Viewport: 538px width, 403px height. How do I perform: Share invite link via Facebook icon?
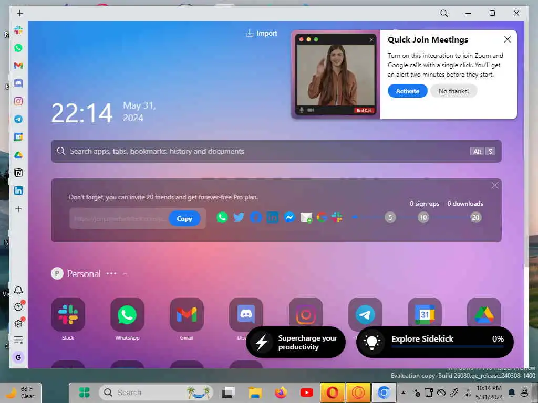(256, 217)
